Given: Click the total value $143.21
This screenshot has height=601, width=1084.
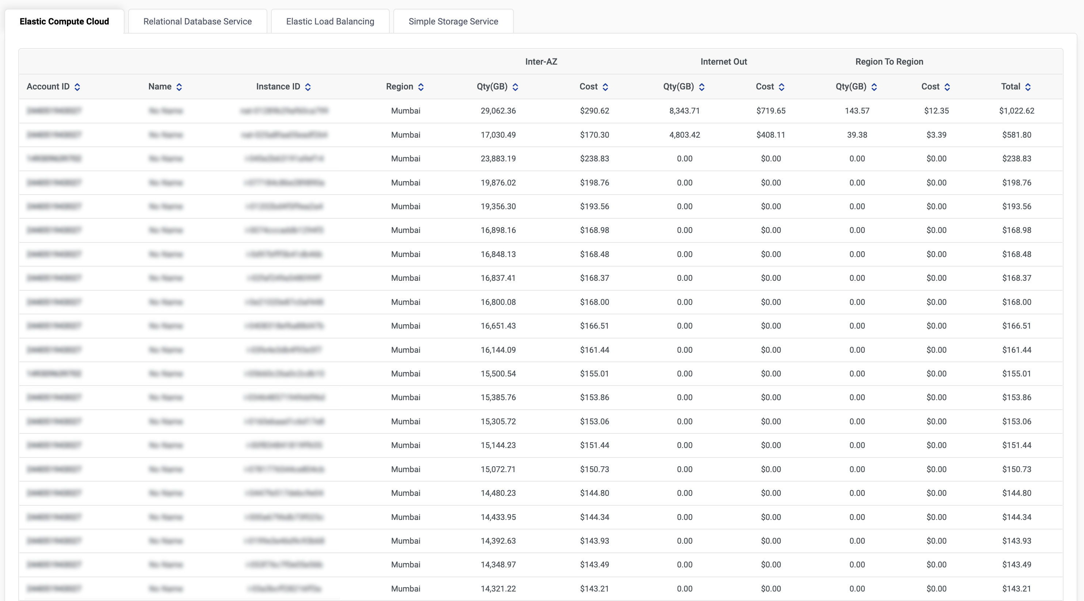Looking at the screenshot, I should 1017,589.
